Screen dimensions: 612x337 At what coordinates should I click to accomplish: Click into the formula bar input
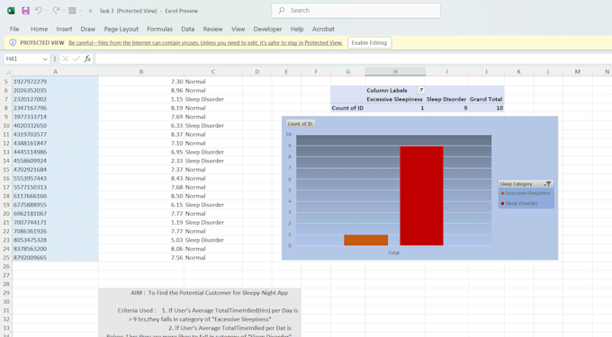pos(353,58)
